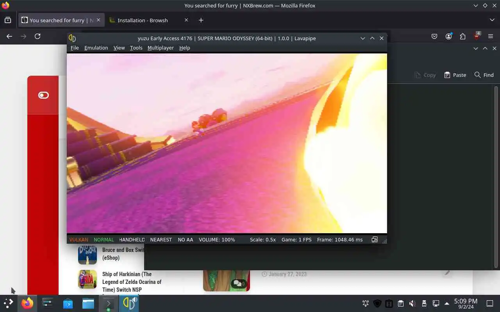This screenshot has width=500, height=312.
Task: Click the Game: 1 FPS status text
Action: pos(296,239)
